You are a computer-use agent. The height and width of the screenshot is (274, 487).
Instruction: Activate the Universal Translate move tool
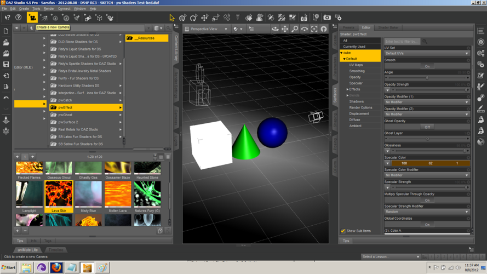204,18
